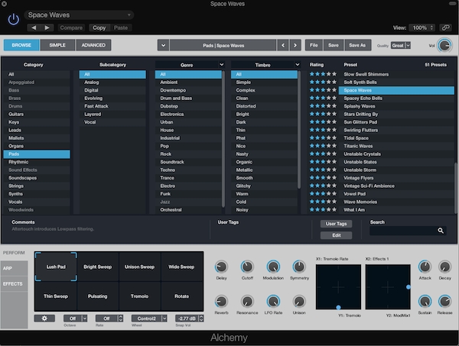Click the X1 Tremolo Rate XY pad

338,286
